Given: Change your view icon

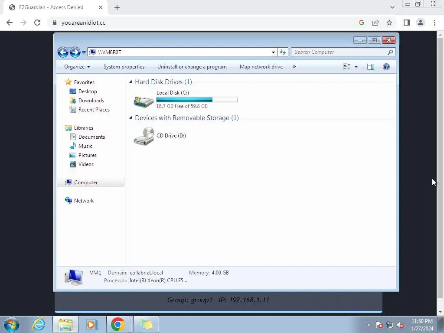Looking at the screenshot, I should [347, 67].
